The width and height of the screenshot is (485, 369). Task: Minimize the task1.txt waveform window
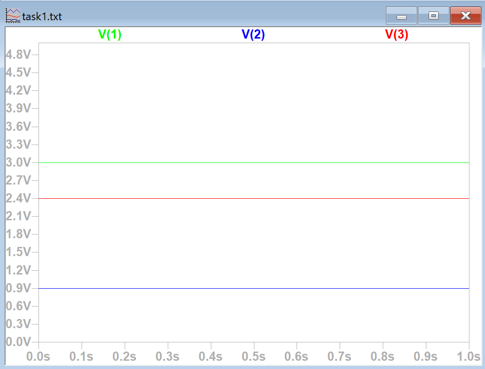[401, 16]
